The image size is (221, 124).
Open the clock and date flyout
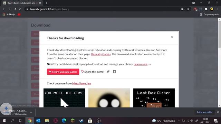pyautogui.click(x=205, y=121)
